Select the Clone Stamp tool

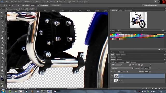pos(2,38)
